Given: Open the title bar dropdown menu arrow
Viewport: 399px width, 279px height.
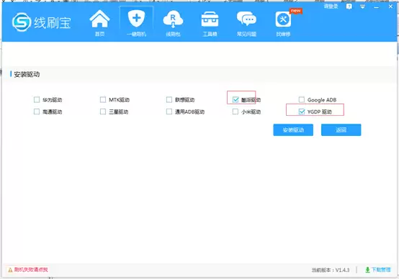Looking at the screenshot, I should coord(362,6).
